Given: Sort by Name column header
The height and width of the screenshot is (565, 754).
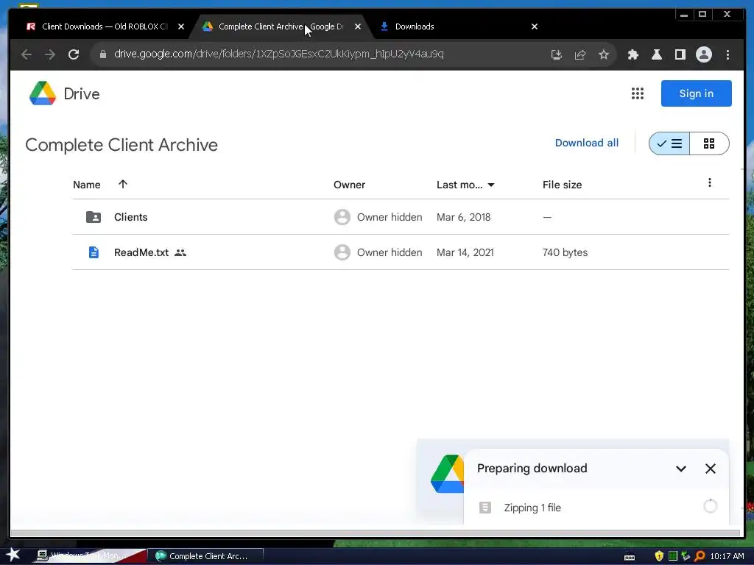Looking at the screenshot, I should coord(87,185).
